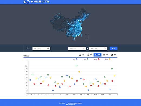Image resolution: width=141 pixels, height=106 pixels.
Task: Select the lowest blue bubble in April
Action: [53, 90]
